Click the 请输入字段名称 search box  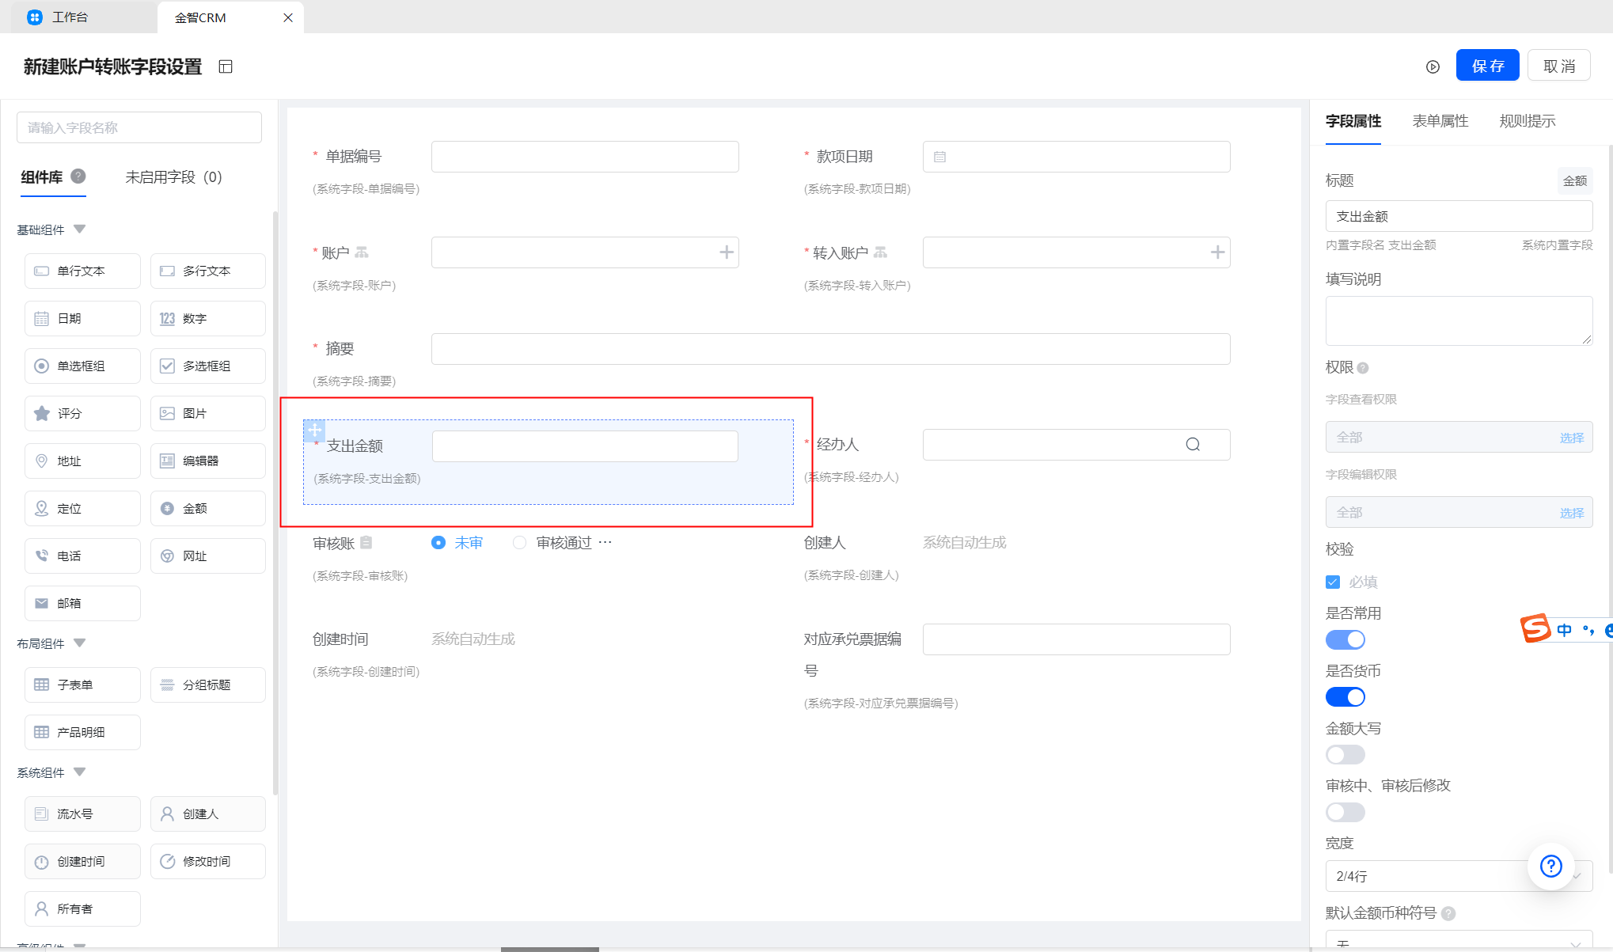pos(139,127)
